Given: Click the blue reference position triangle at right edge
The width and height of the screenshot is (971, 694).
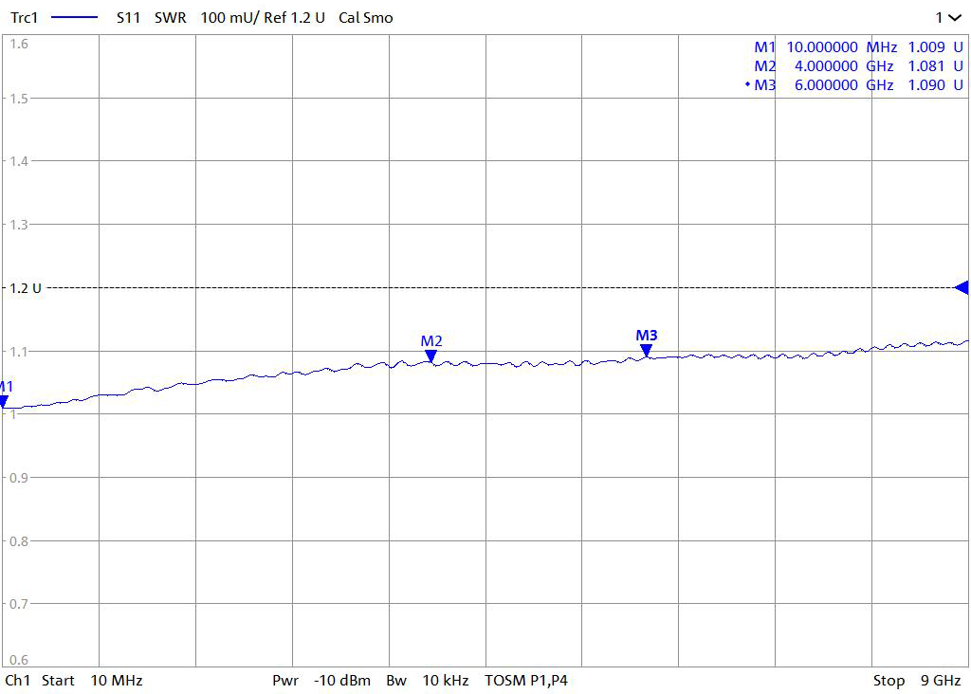Looking at the screenshot, I should pos(961,287).
